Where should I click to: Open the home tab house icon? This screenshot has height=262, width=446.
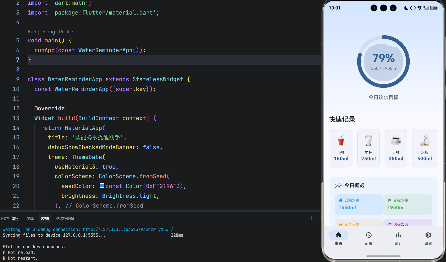click(x=338, y=235)
